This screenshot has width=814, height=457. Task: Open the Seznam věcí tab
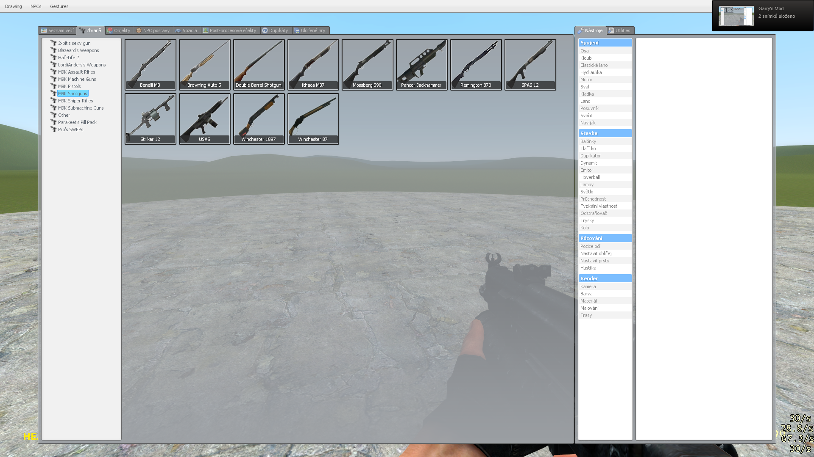[x=57, y=30]
